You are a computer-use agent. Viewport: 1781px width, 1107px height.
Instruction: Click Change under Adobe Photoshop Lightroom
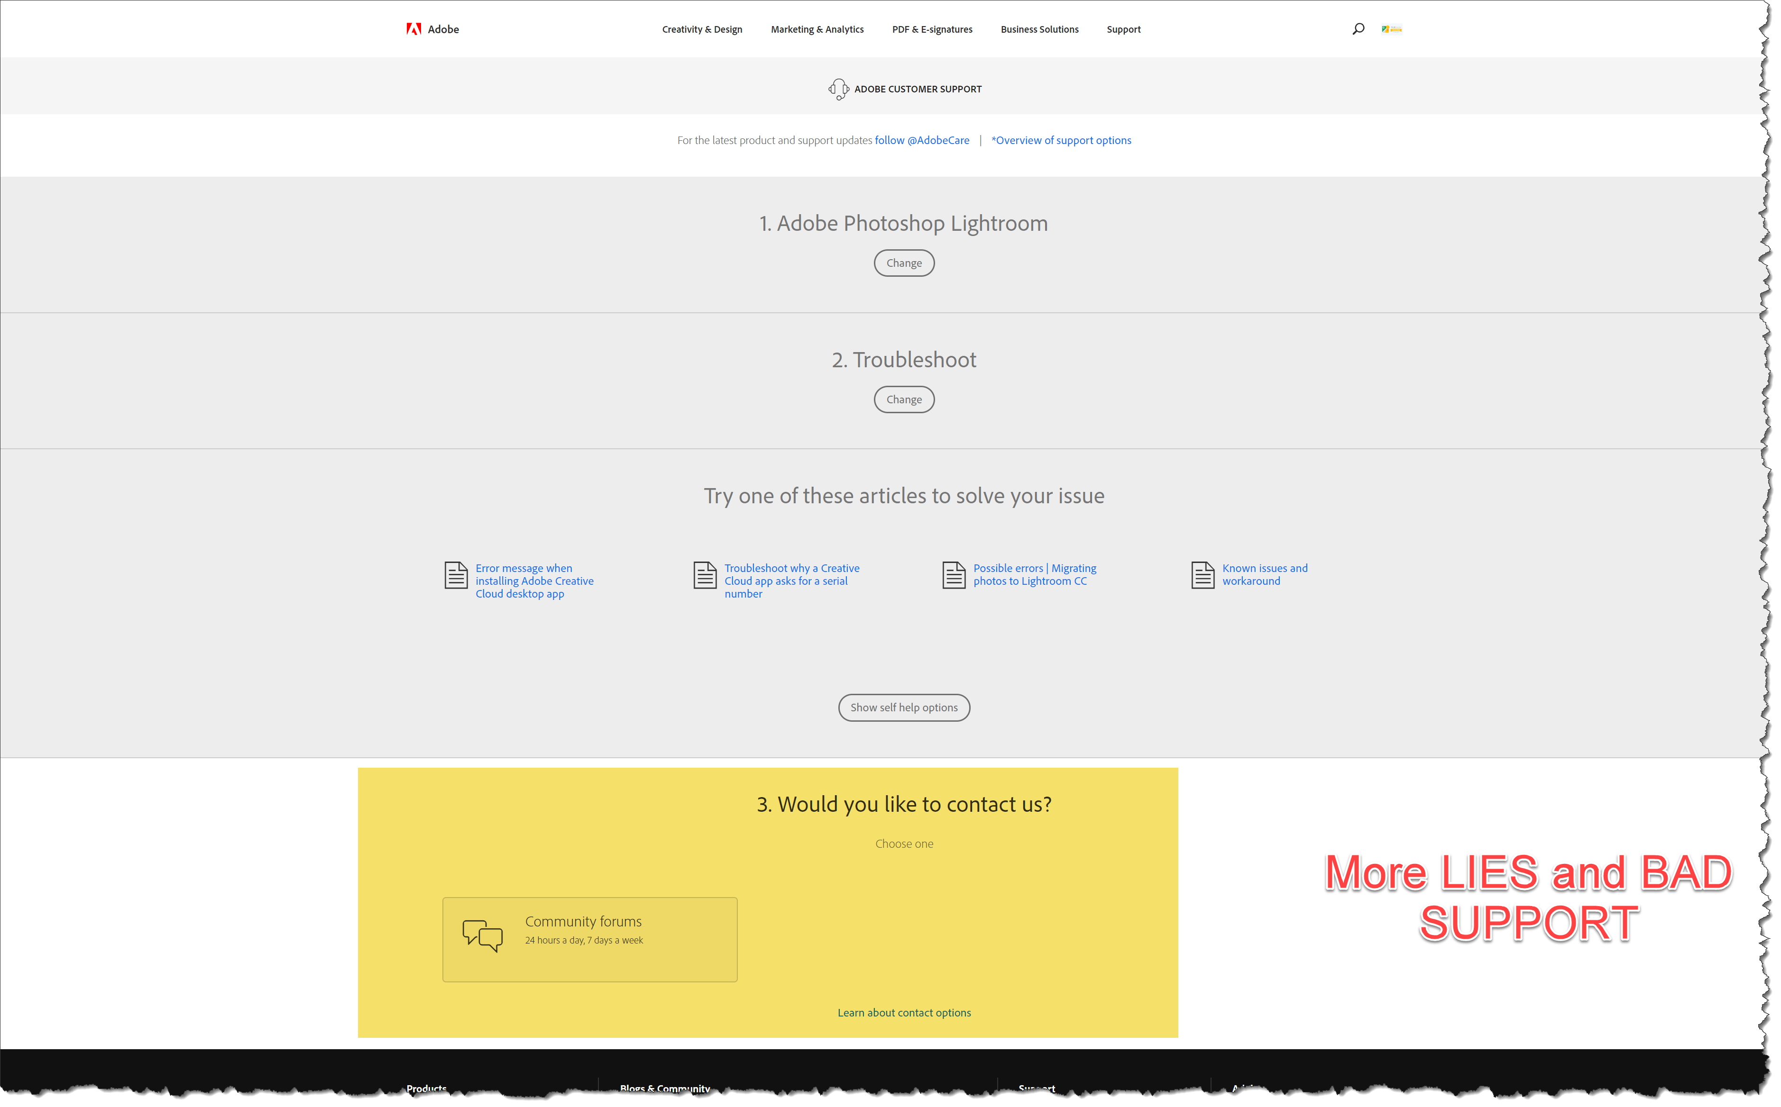tap(904, 263)
